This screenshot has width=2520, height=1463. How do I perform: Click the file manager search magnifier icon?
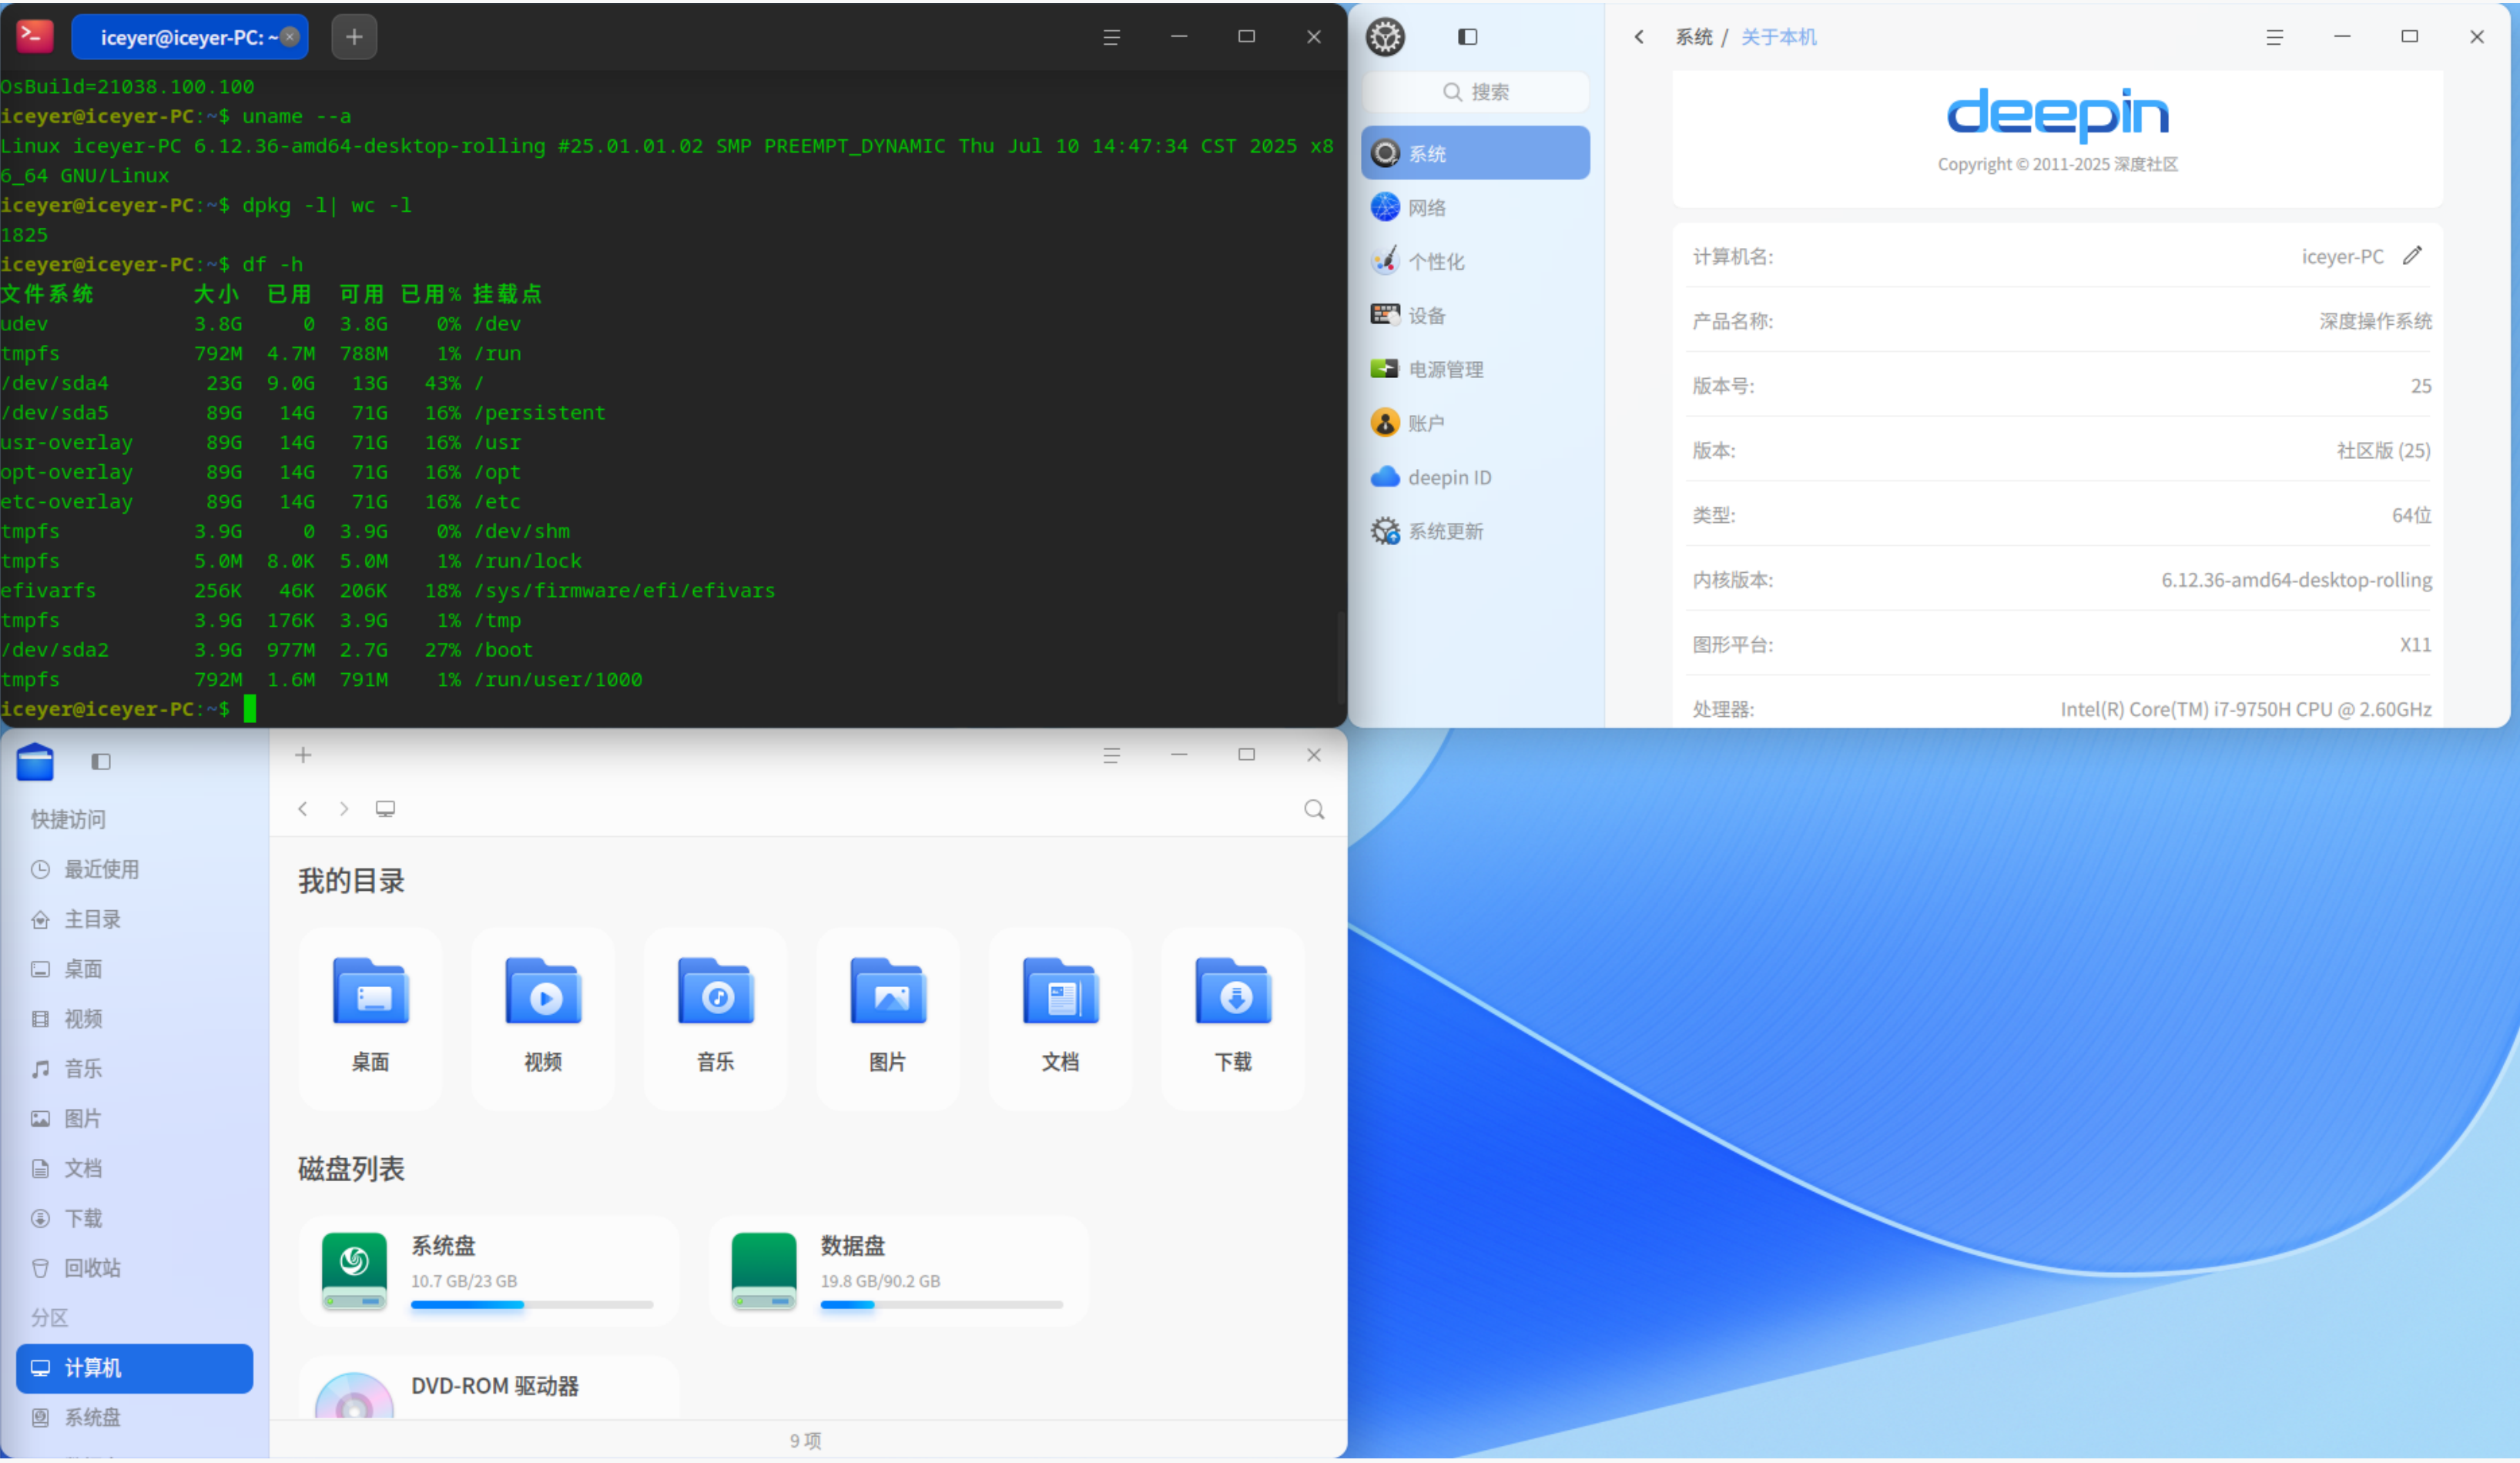coord(1314,810)
